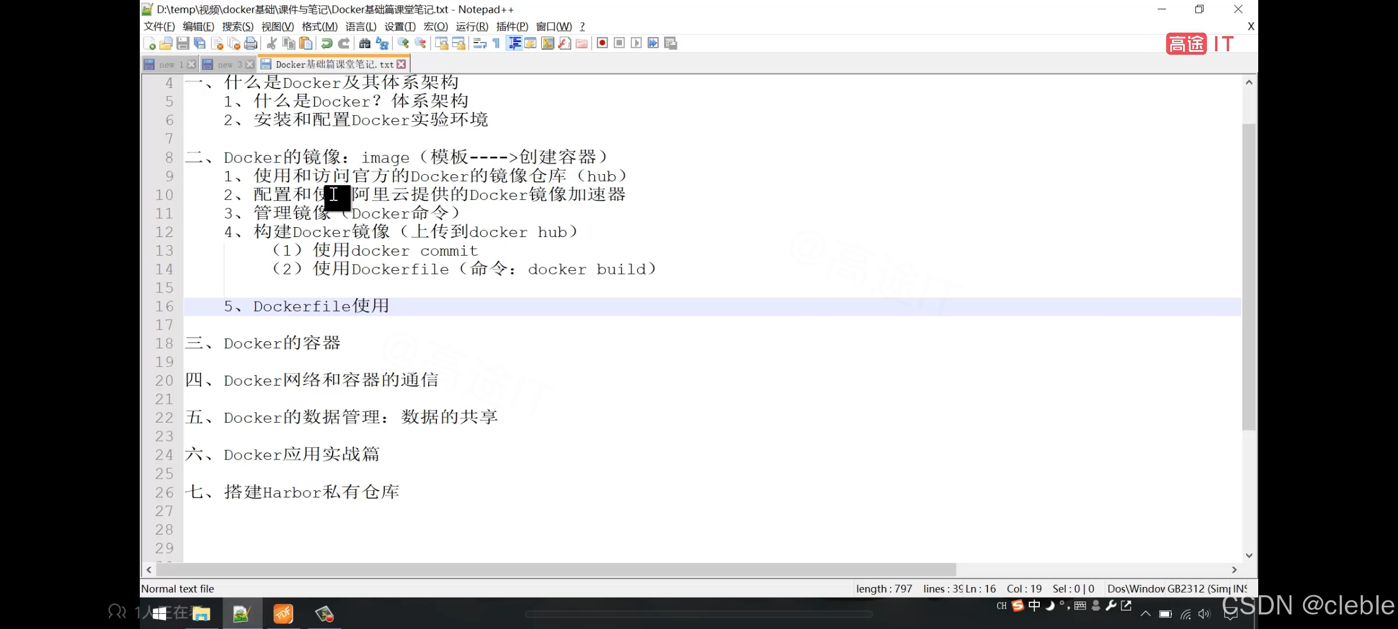Open Find with the binoculars icon
Viewport: 1398px width, 629px height.
(365, 43)
